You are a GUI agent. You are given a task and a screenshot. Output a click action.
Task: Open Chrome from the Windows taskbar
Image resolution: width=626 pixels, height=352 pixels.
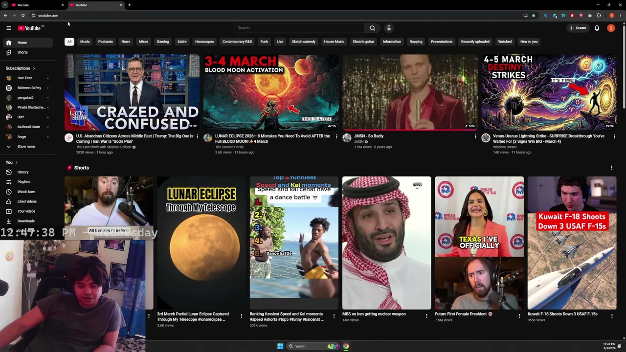coord(346,346)
